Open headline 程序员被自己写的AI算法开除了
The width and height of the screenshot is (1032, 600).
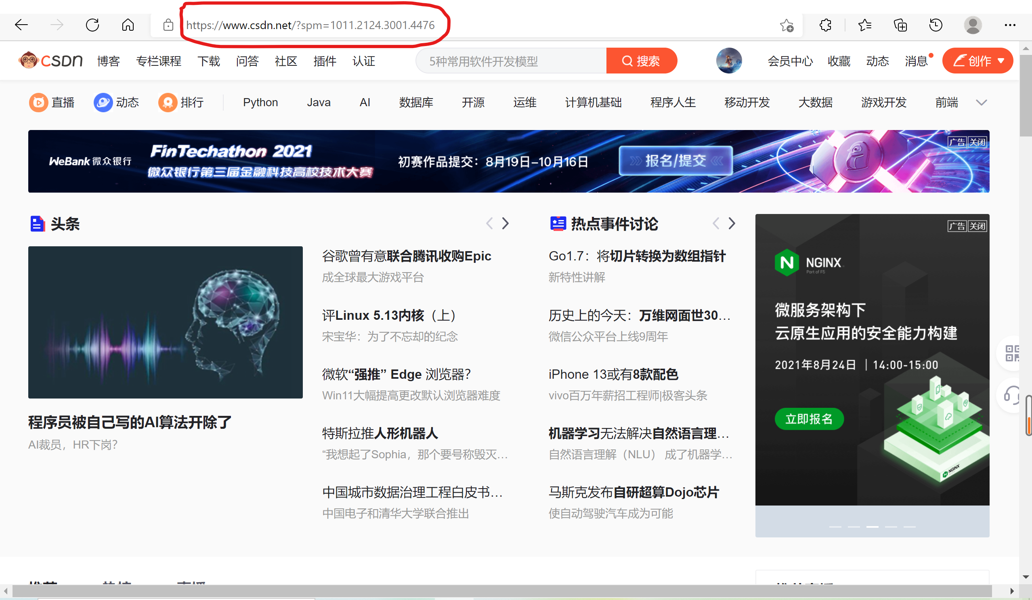[130, 422]
